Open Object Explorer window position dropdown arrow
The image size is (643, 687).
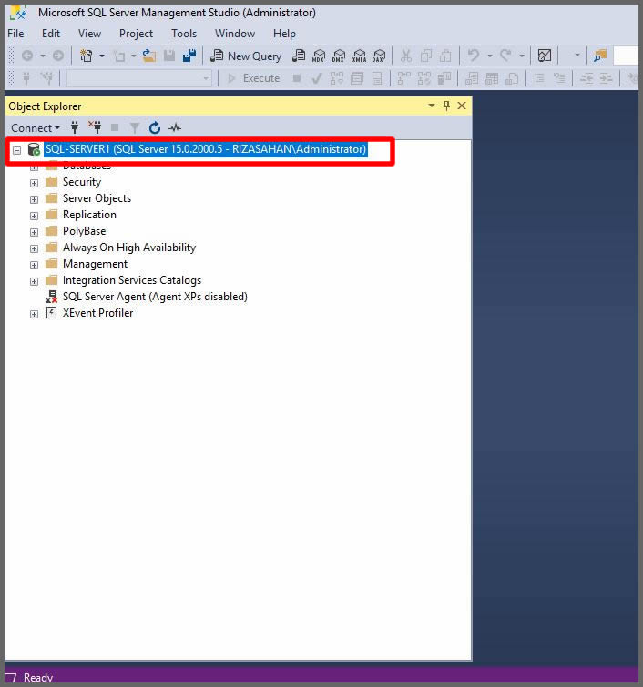click(x=432, y=106)
